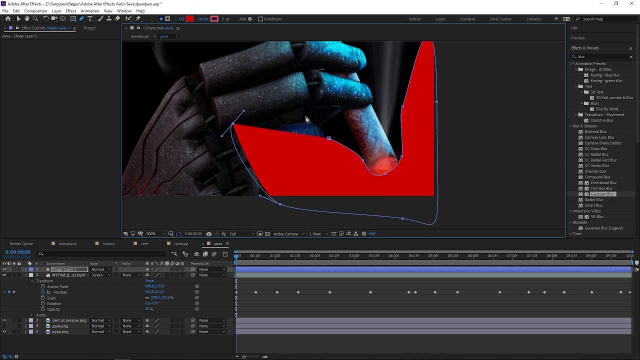Click the Add button for shape
Viewport: 640px width, 360px height.
pyautogui.click(x=245, y=19)
